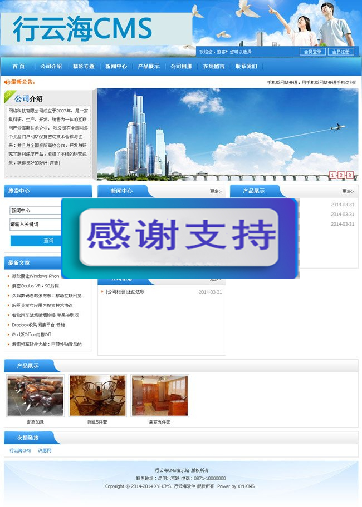Click the green HOT corner badge
This screenshot has width=362, height=507.
click(9, 96)
